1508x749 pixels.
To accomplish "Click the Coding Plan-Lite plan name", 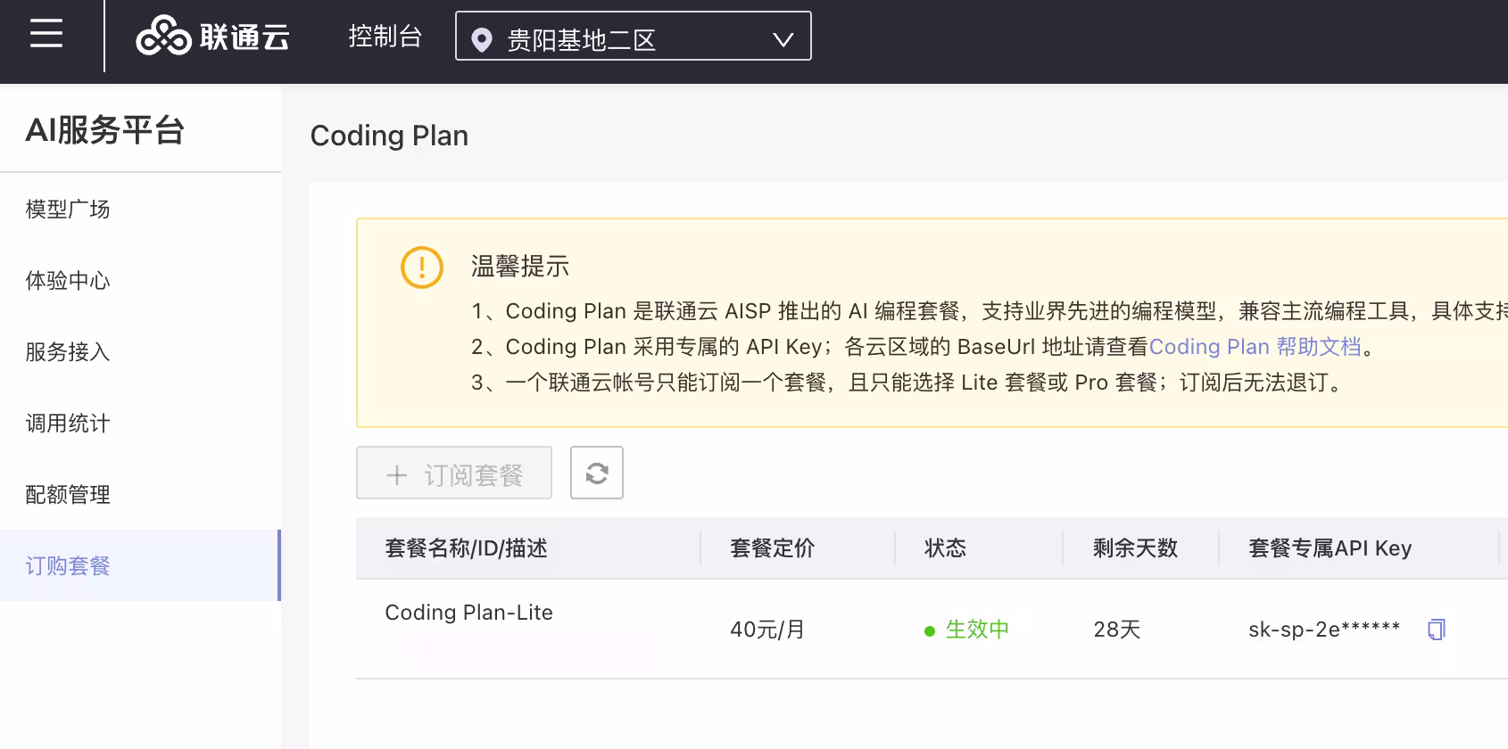I will [468, 613].
